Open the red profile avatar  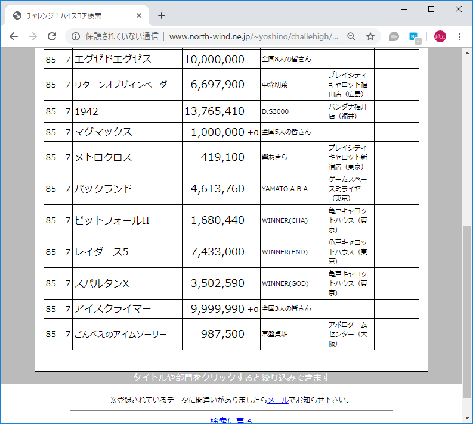point(440,36)
